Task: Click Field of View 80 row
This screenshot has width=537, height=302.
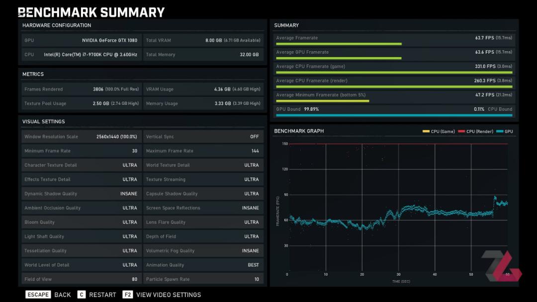Action: [x=82, y=279]
